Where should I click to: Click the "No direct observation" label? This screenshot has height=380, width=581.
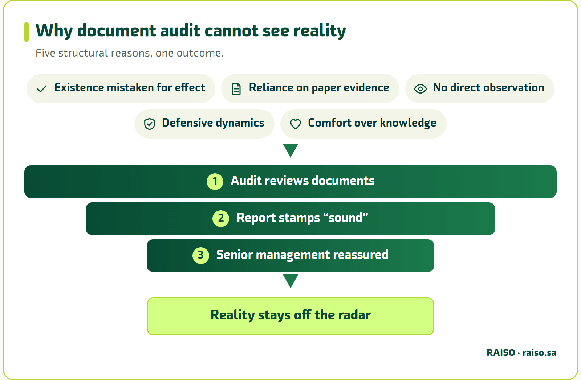coord(488,88)
